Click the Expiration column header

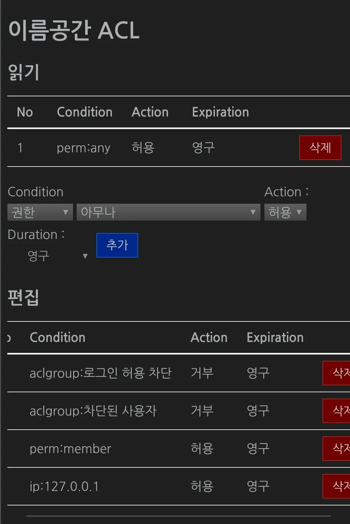[275, 337]
